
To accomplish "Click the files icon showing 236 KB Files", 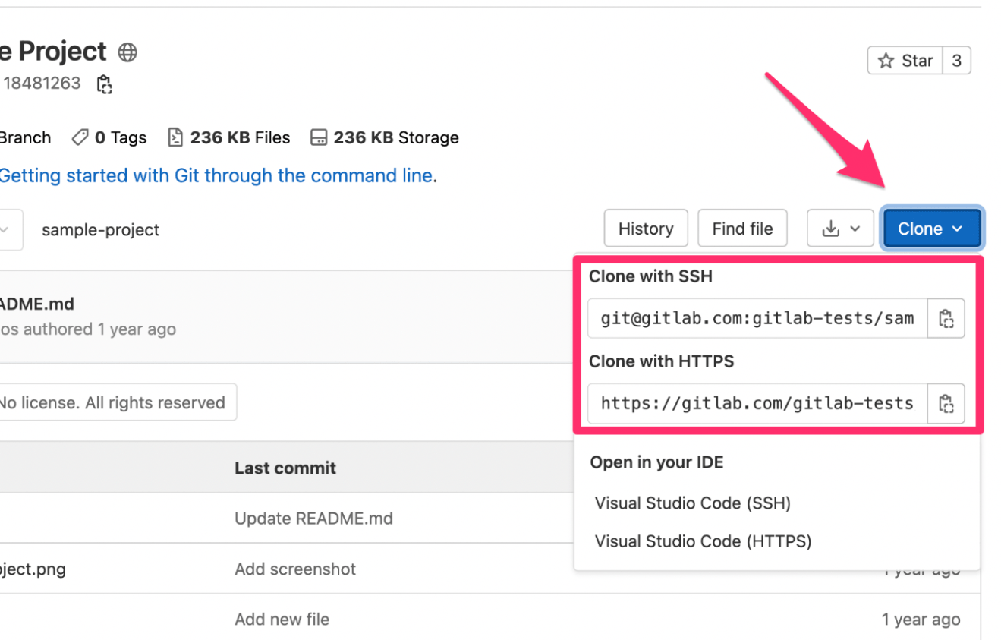I will (175, 137).
